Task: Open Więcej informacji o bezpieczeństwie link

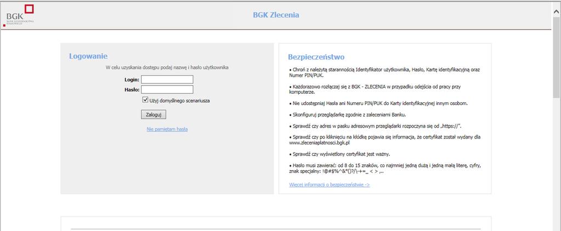Action: (x=329, y=184)
